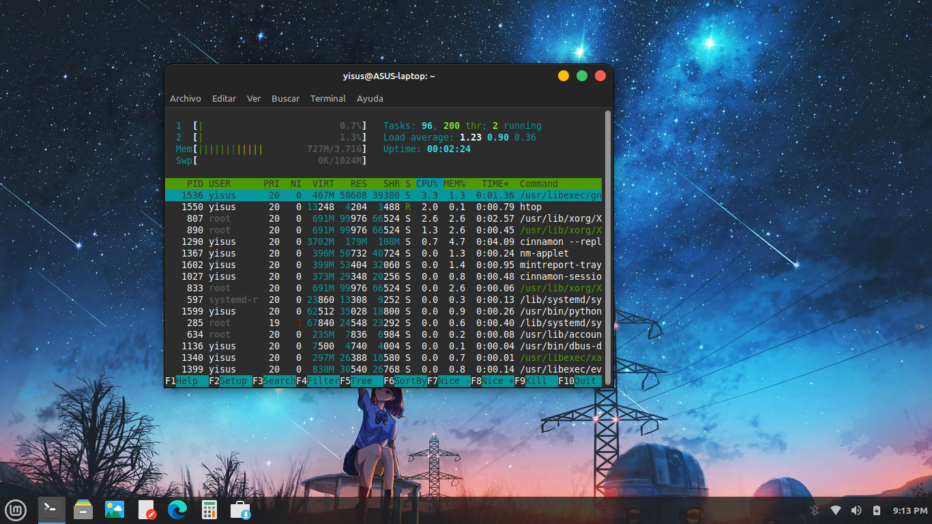Select highlighted process row PID 1536
932x524 pixels.
coord(383,195)
